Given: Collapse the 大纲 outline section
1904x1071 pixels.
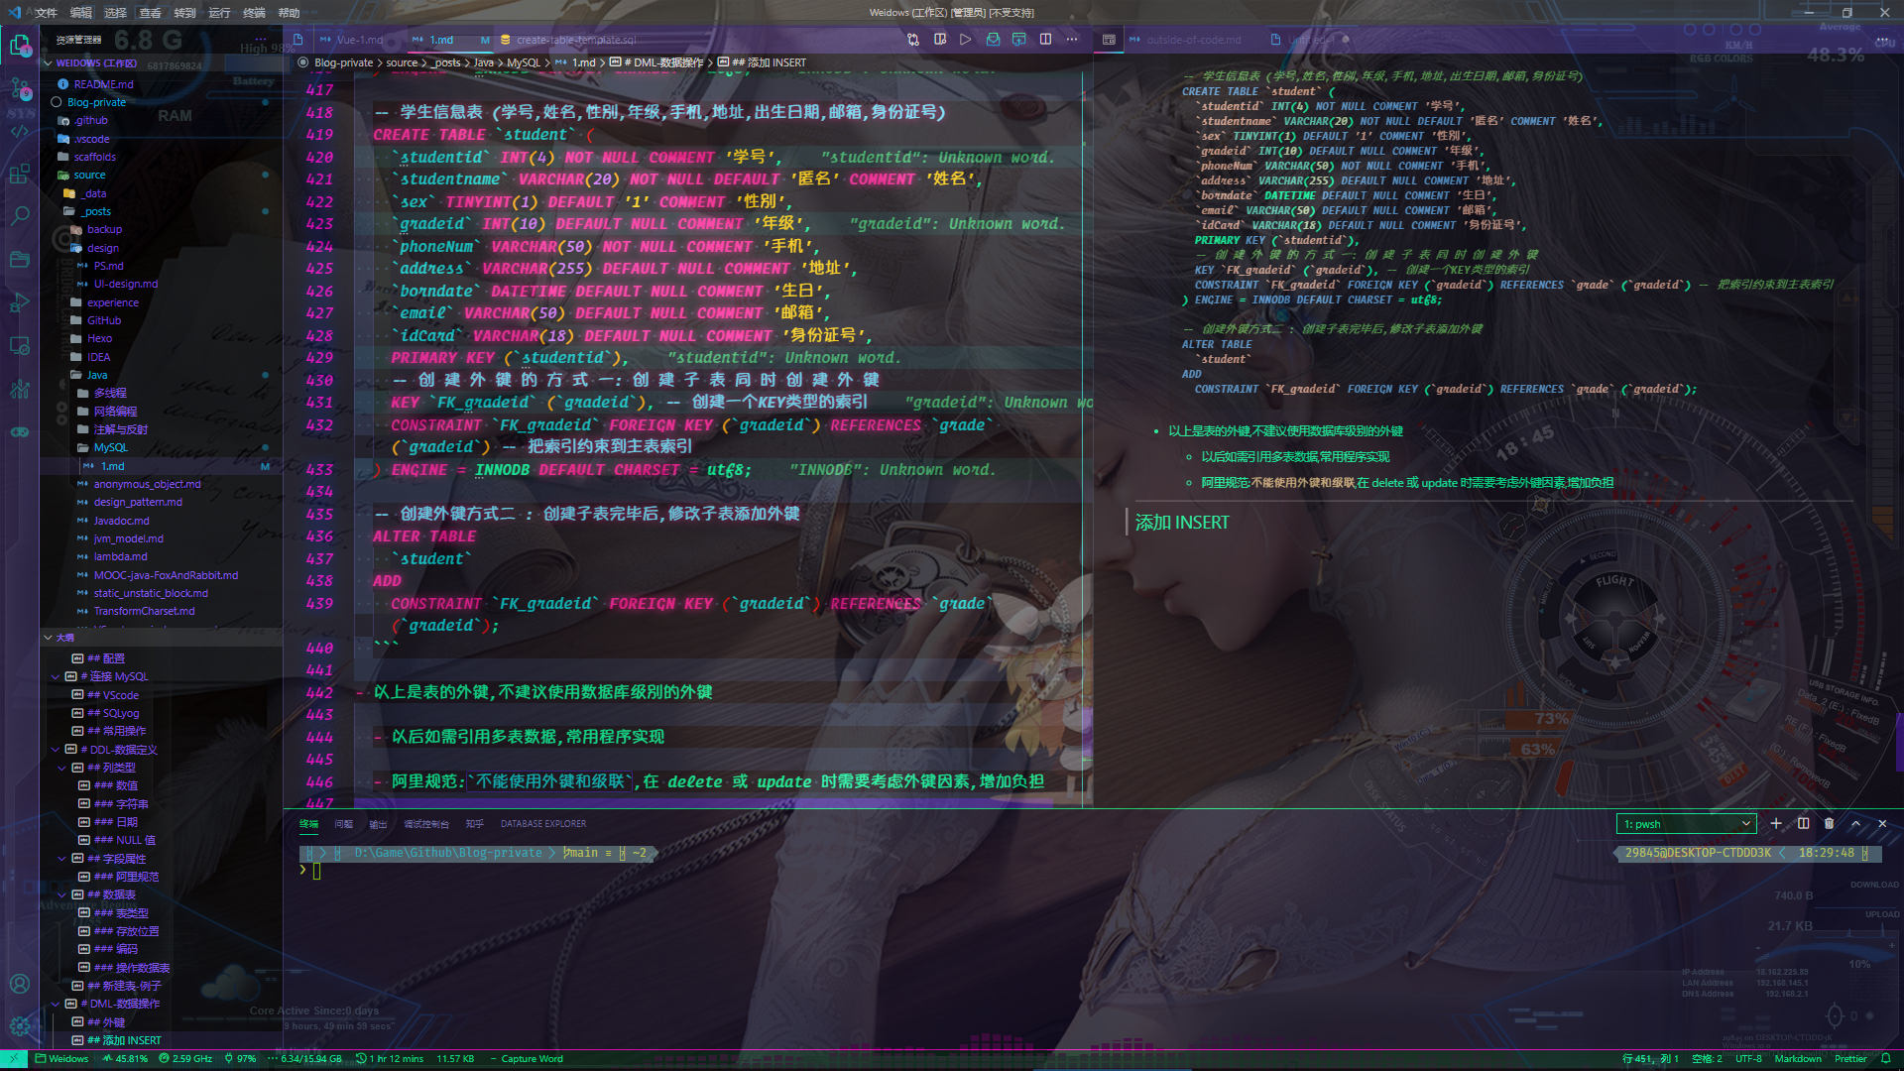Looking at the screenshot, I should tap(48, 638).
